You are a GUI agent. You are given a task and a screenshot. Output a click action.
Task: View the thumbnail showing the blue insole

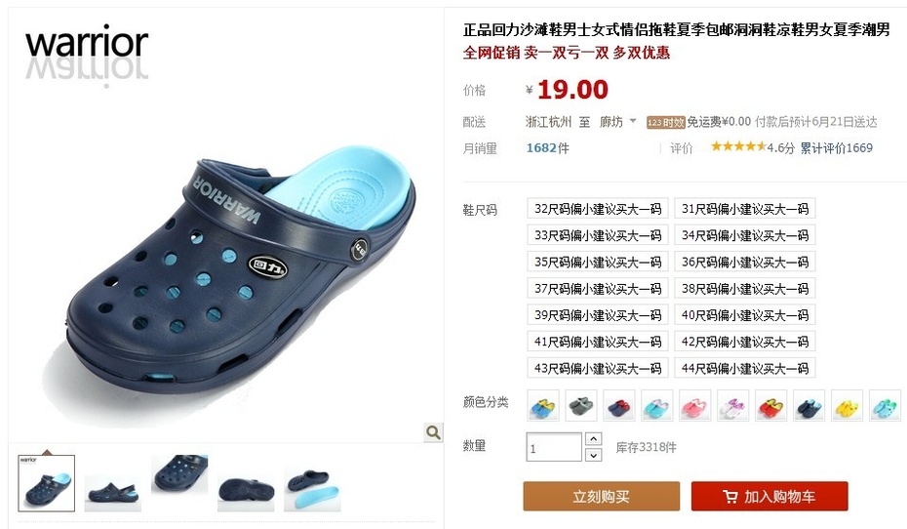coord(312,490)
